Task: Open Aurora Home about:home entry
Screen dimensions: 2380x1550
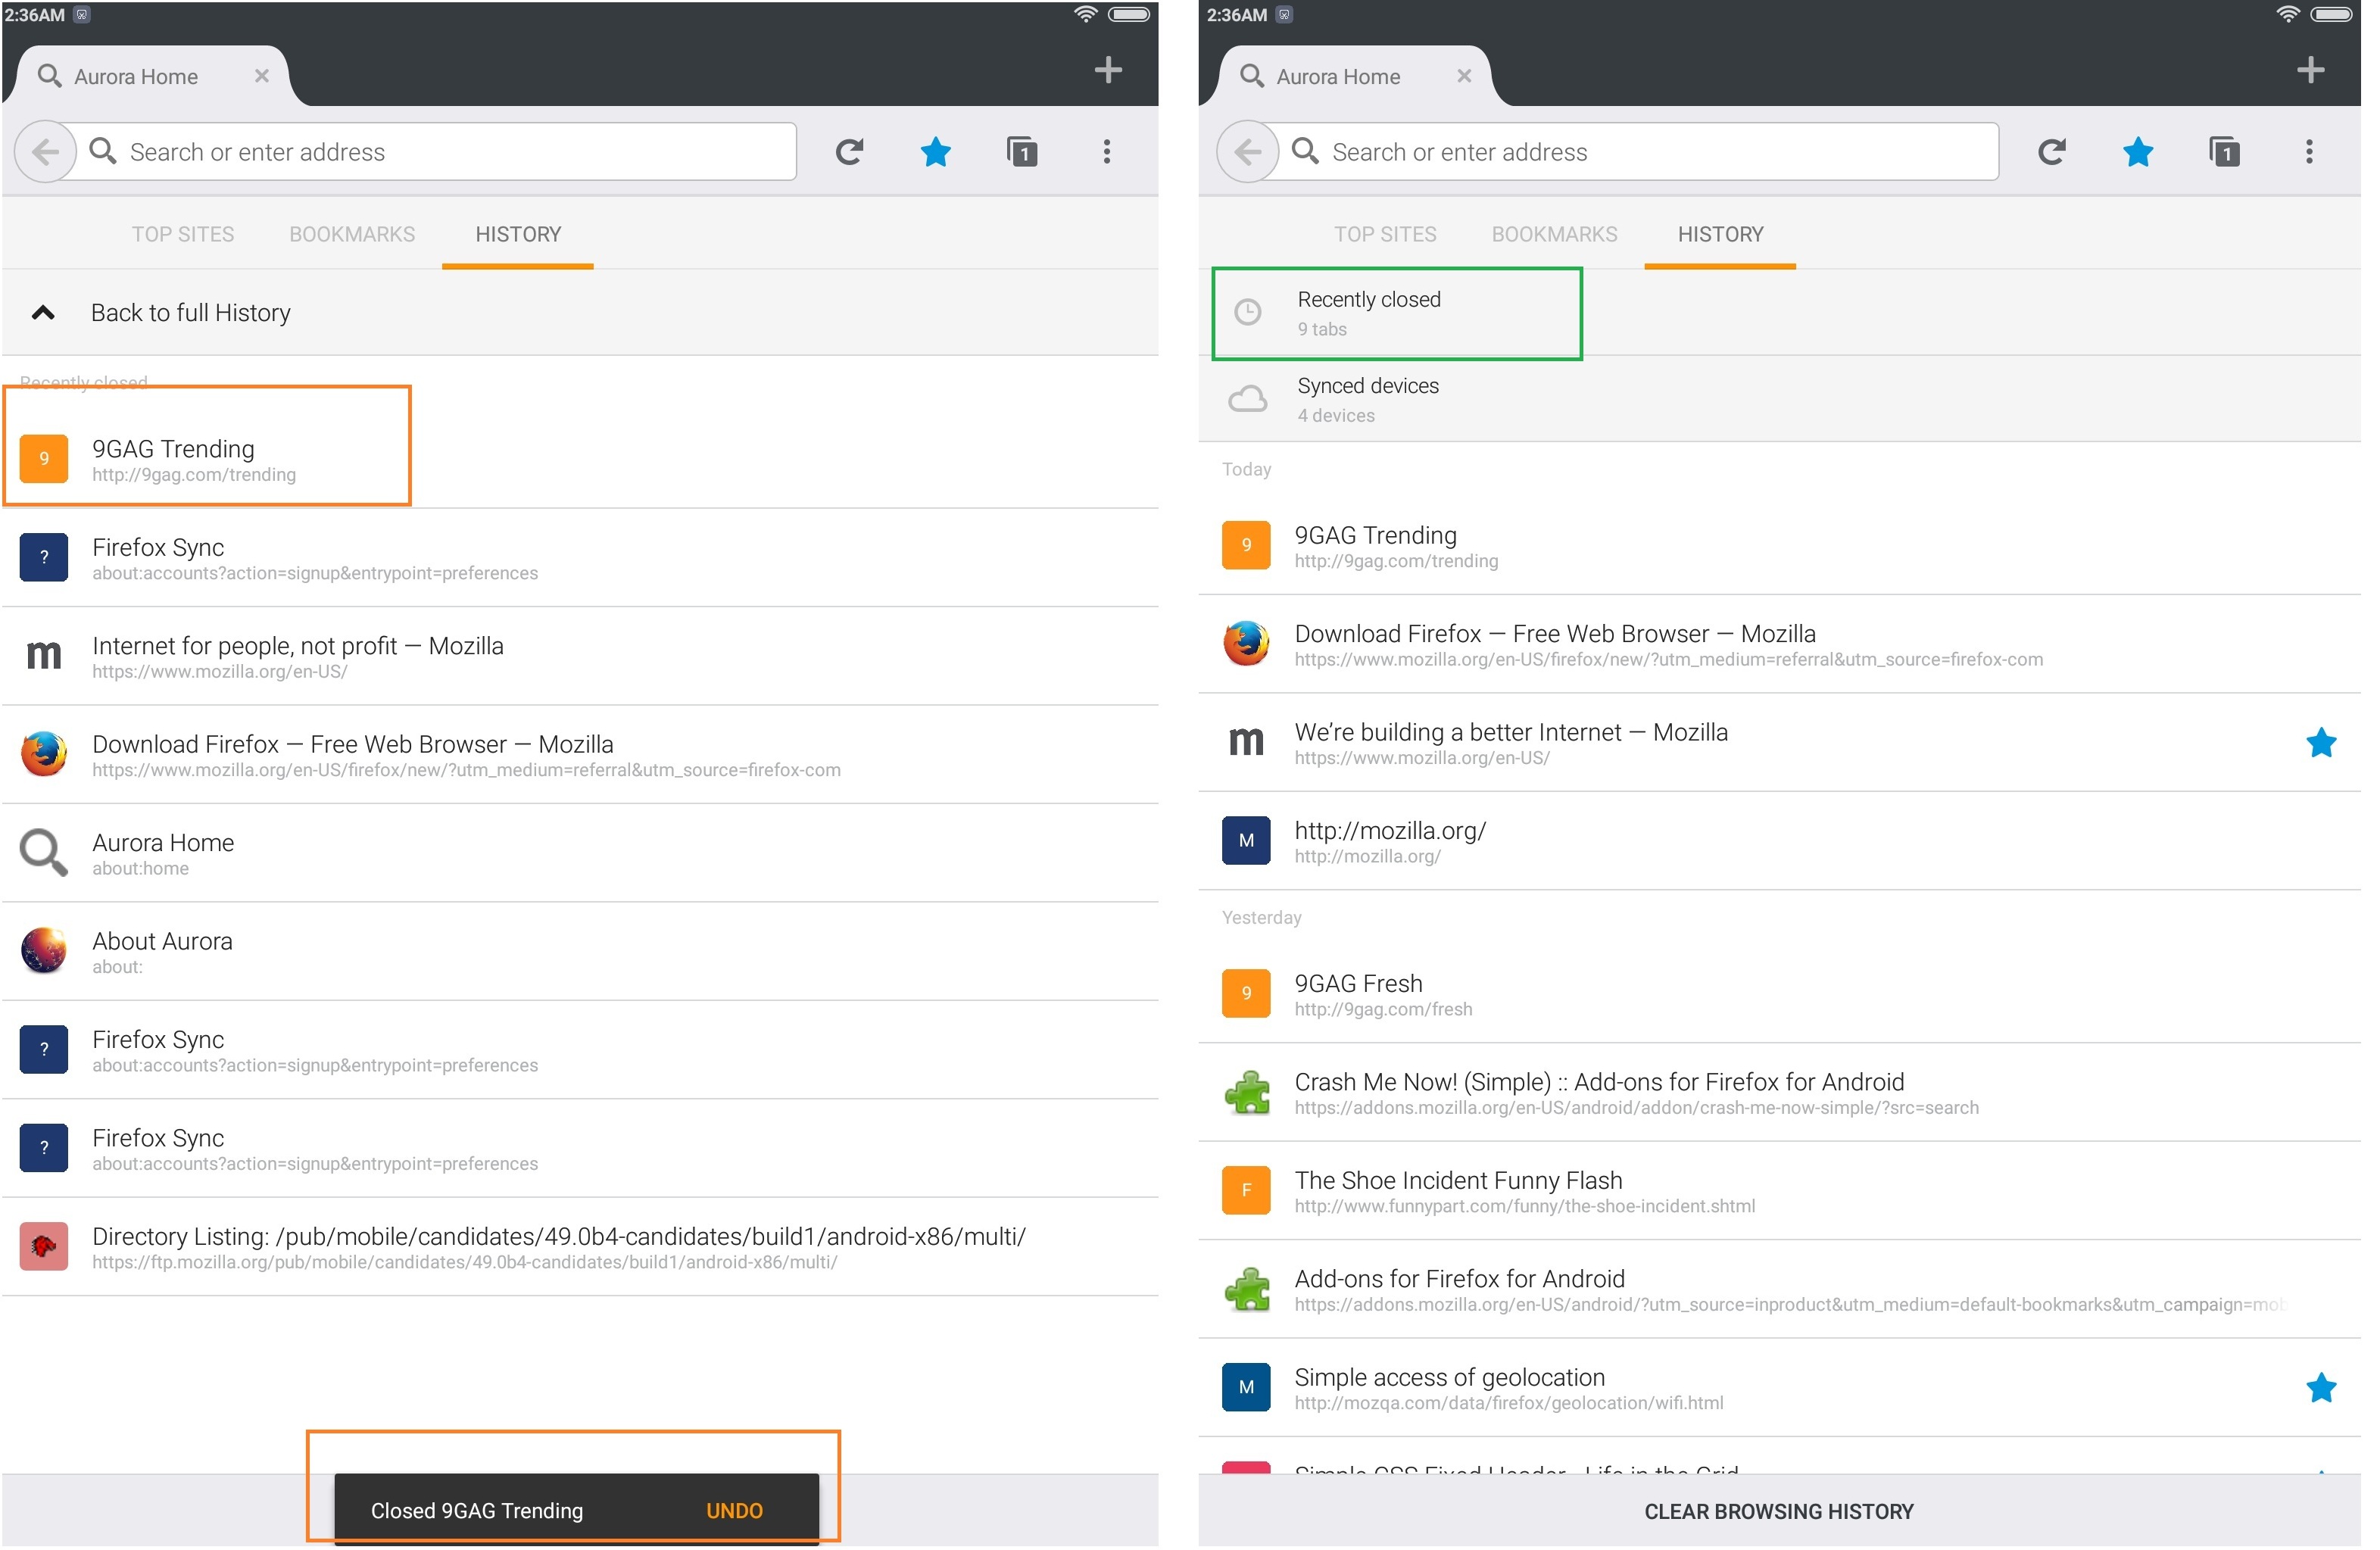Action: (x=580, y=853)
